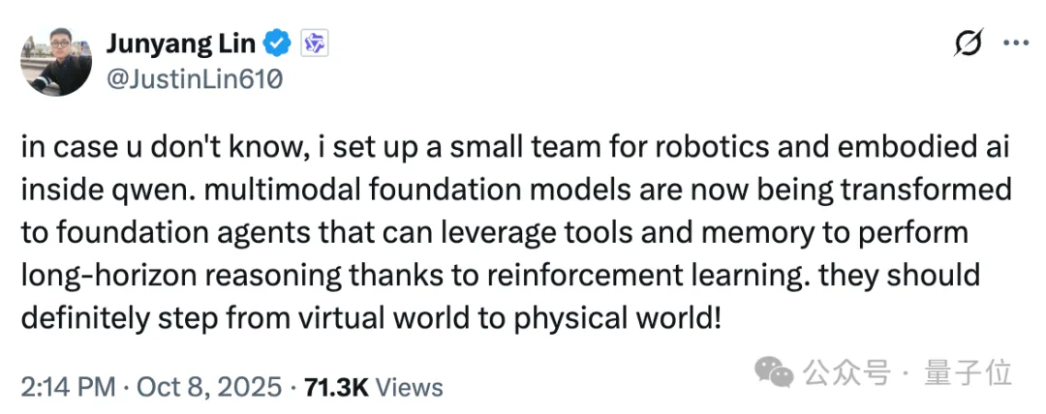
Task: Click the purple affiliation badge beside name
Action: coord(313,44)
